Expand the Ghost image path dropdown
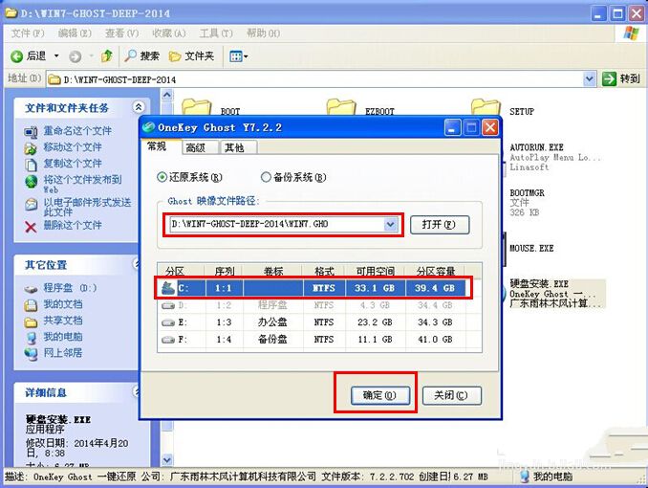The height and width of the screenshot is (488, 648). coord(390,224)
